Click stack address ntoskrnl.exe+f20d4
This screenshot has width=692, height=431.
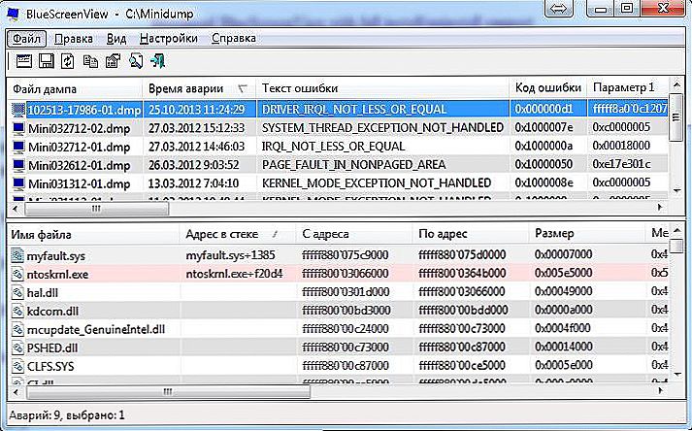[234, 274]
